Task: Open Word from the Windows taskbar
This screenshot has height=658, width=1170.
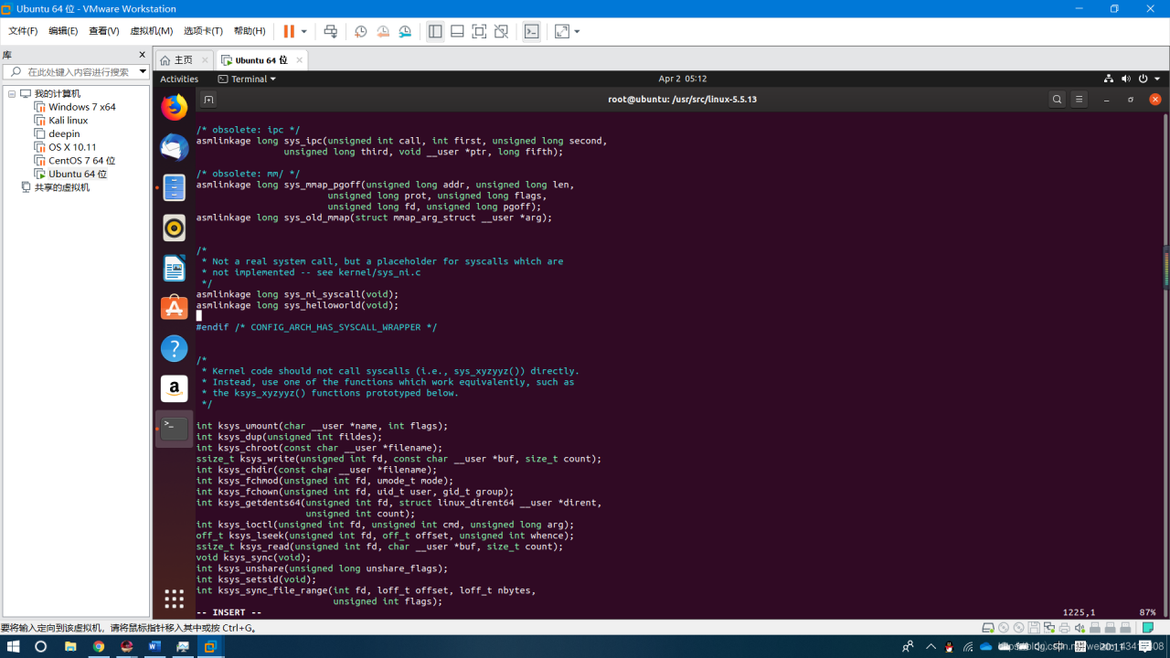Action: click(154, 646)
